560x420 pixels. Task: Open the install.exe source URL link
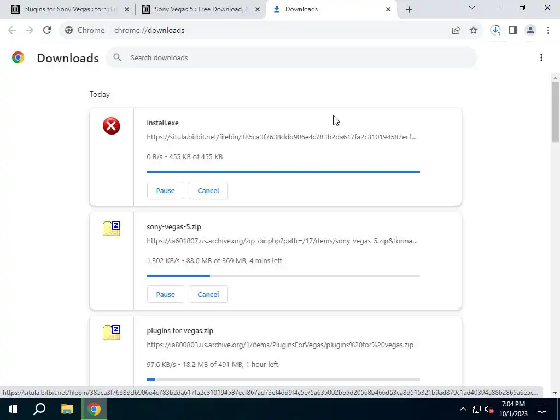[282, 137]
